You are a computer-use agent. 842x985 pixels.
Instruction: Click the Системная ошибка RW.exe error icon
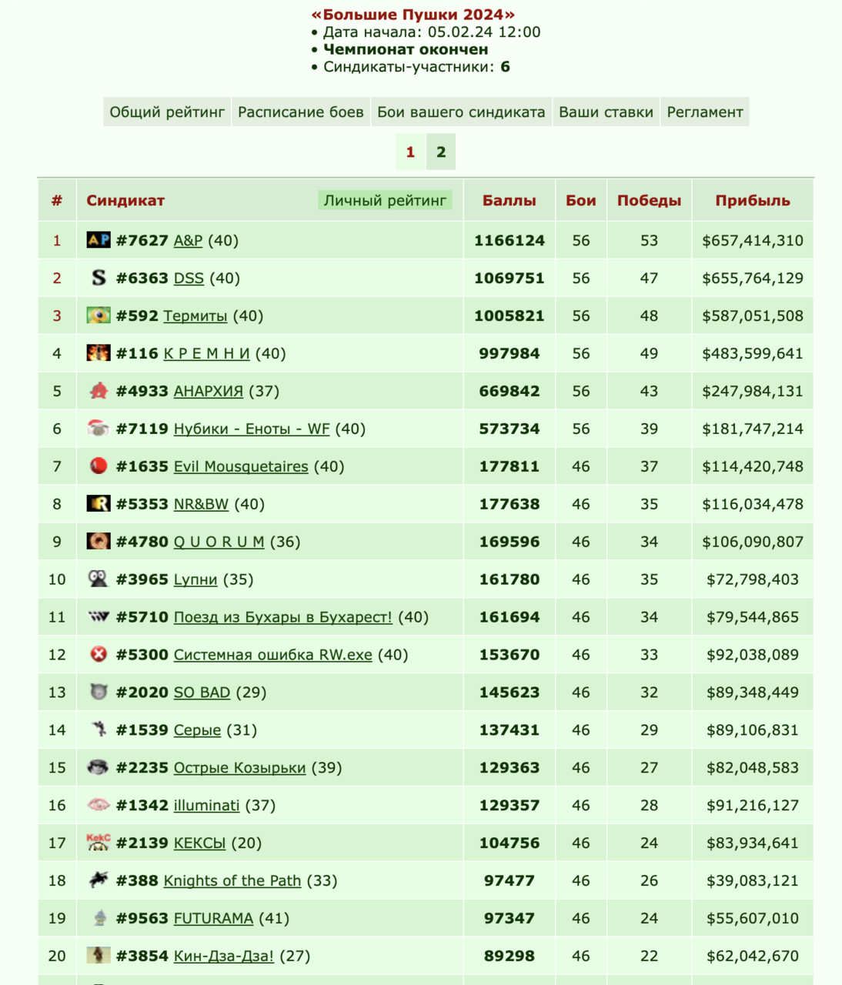(x=99, y=654)
